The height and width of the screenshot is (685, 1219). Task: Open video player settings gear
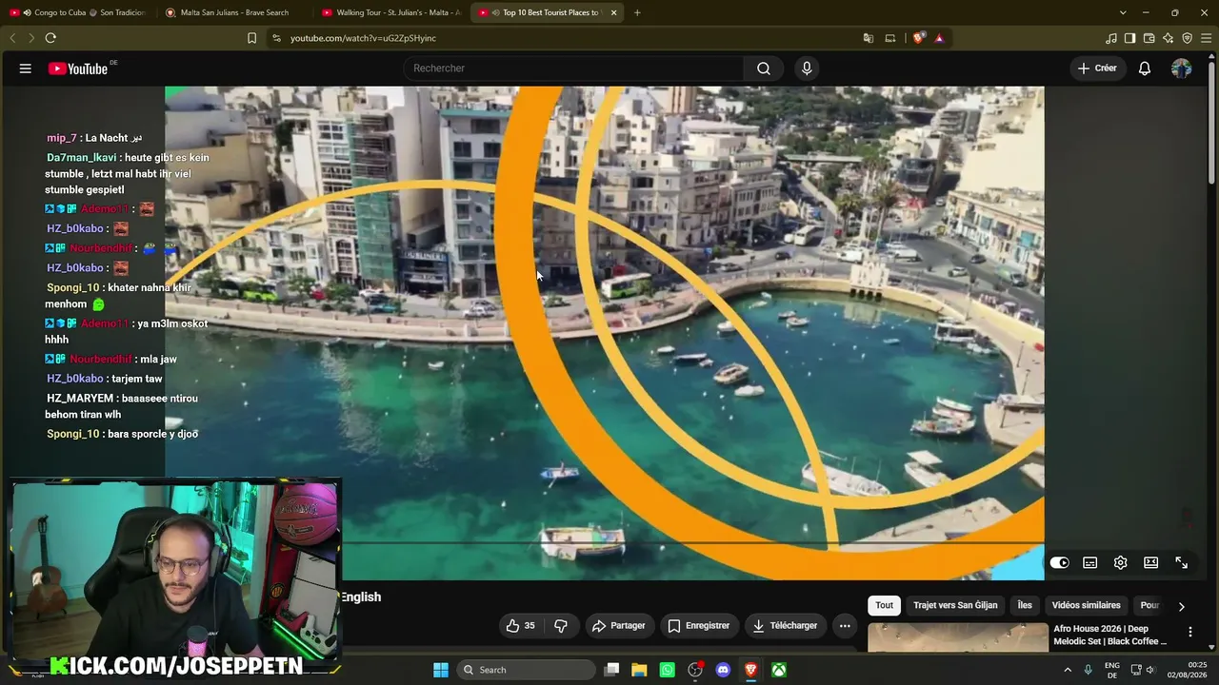1121,563
